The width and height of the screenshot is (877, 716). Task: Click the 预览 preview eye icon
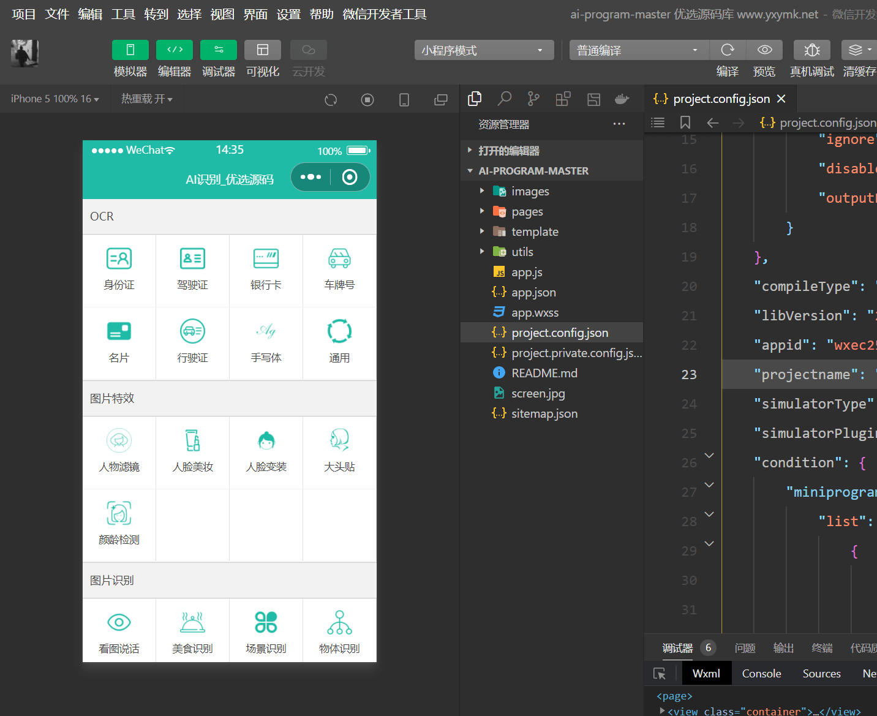pyautogui.click(x=764, y=50)
